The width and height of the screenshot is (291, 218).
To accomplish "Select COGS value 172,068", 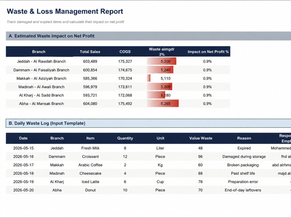I will click(125, 95).
